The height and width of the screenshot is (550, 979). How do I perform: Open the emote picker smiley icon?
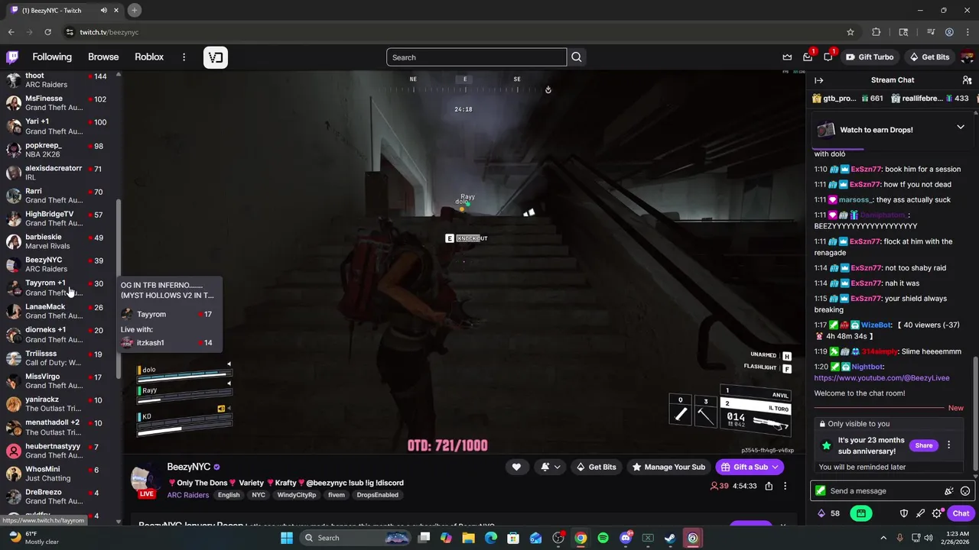pyautogui.click(x=965, y=491)
